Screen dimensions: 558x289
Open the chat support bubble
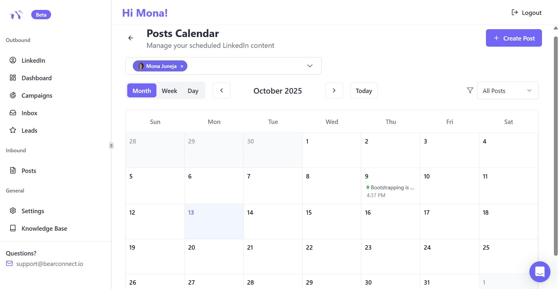click(540, 272)
